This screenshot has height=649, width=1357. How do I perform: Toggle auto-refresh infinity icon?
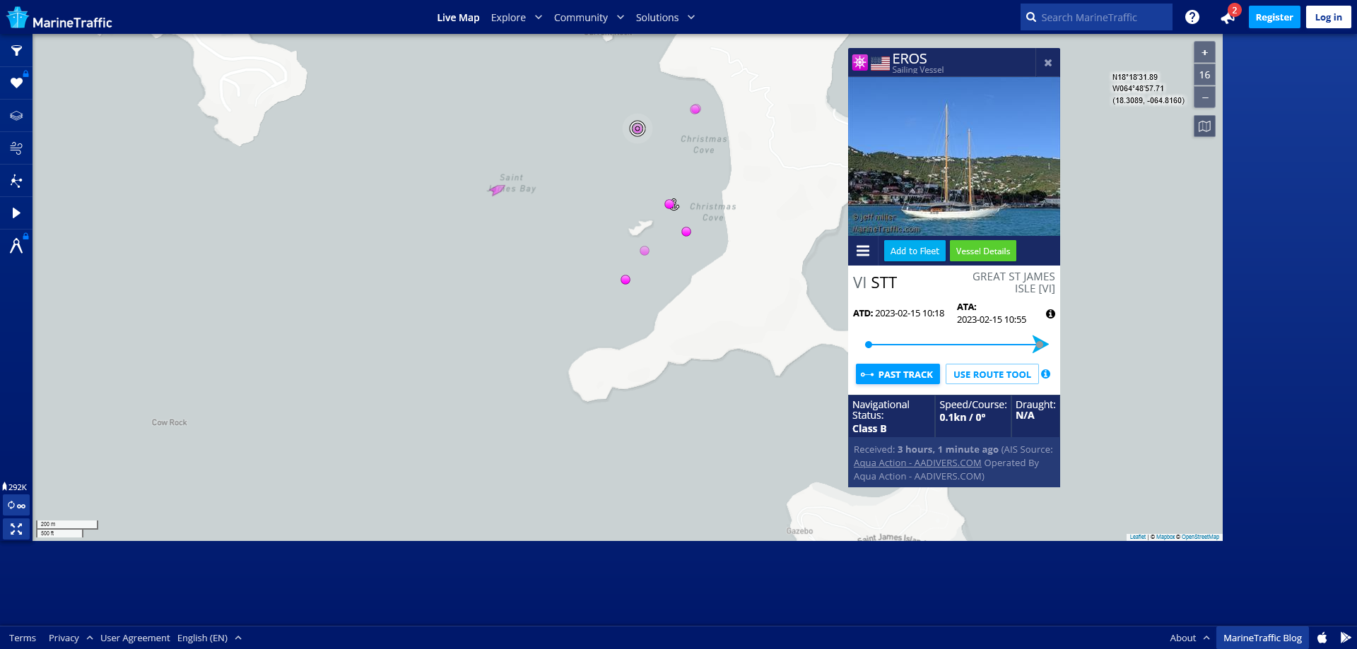click(x=16, y=506)
